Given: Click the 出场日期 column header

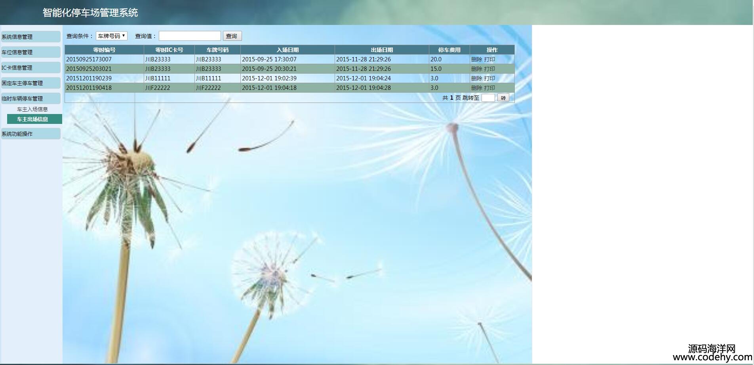Looking at the screenshot, I should [x=382, y=50].
